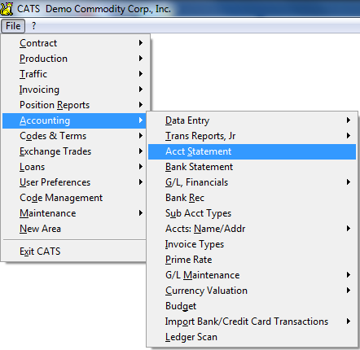Open the Traffic submenu
360x350 pixels.
pos(74,74)
